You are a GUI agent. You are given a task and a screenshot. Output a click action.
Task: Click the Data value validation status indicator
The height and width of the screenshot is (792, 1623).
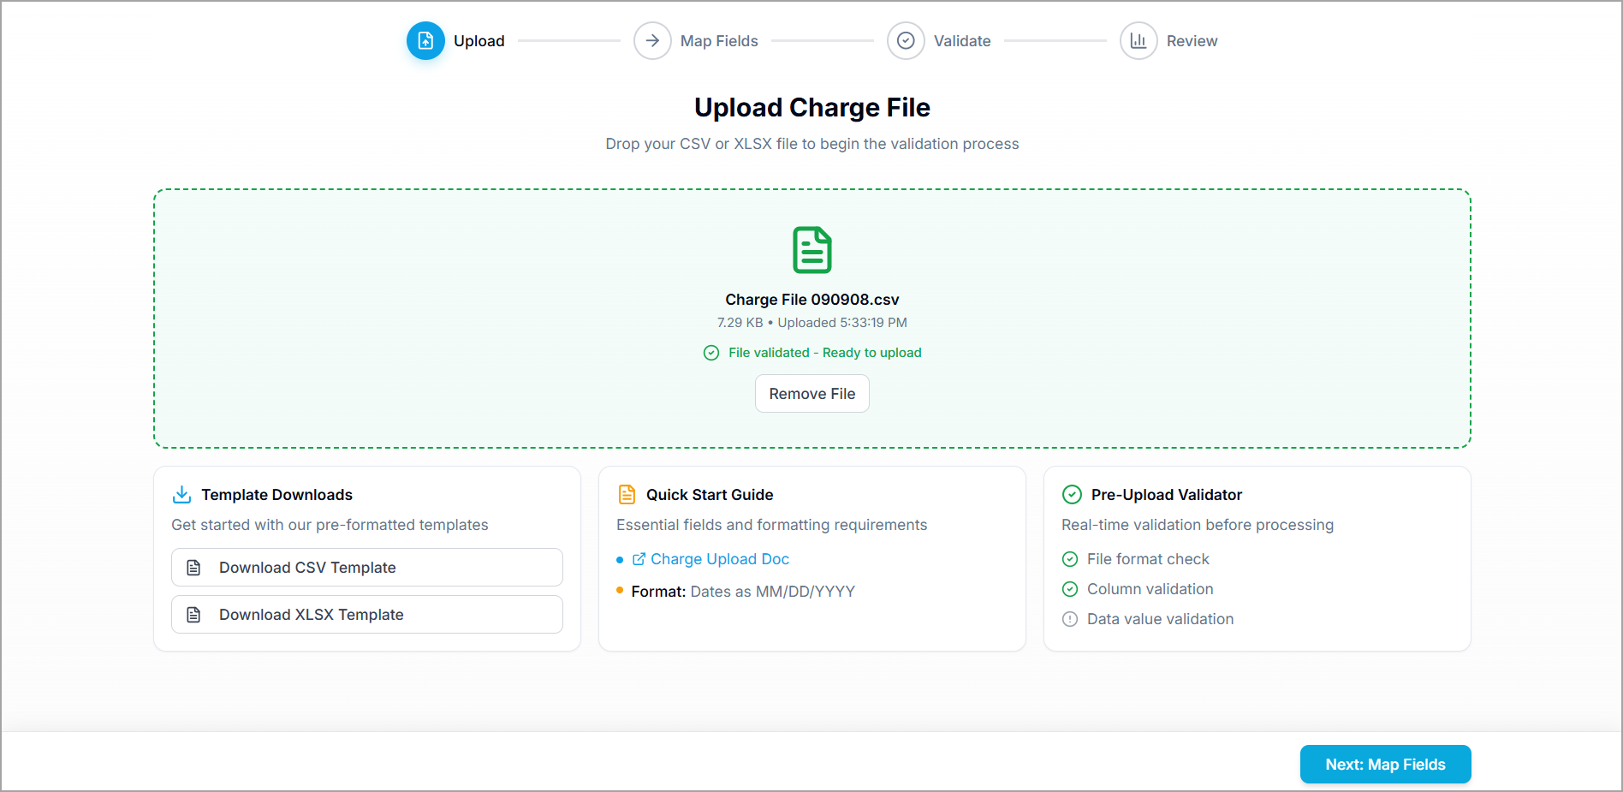[1070, 619]
